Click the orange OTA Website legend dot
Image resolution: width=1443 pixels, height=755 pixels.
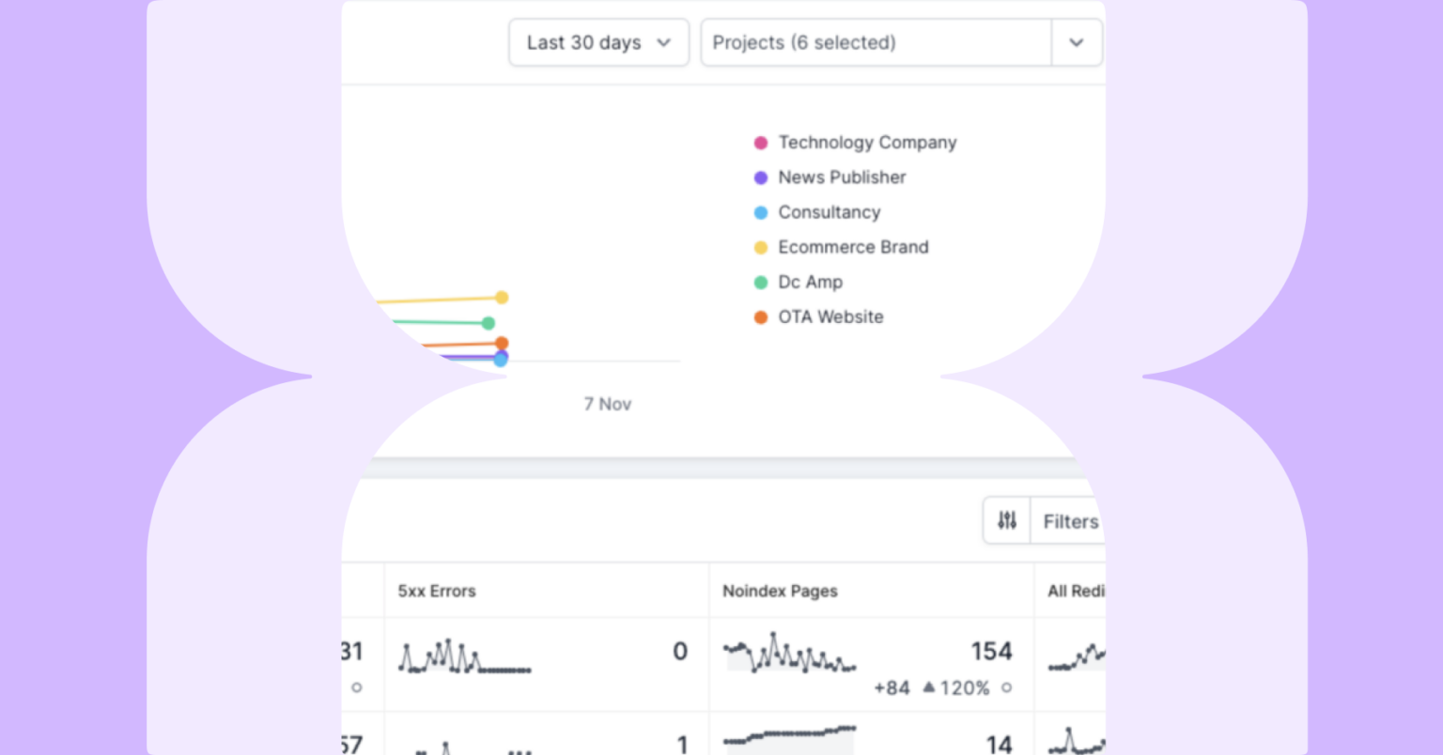click(x=761, y=317)
